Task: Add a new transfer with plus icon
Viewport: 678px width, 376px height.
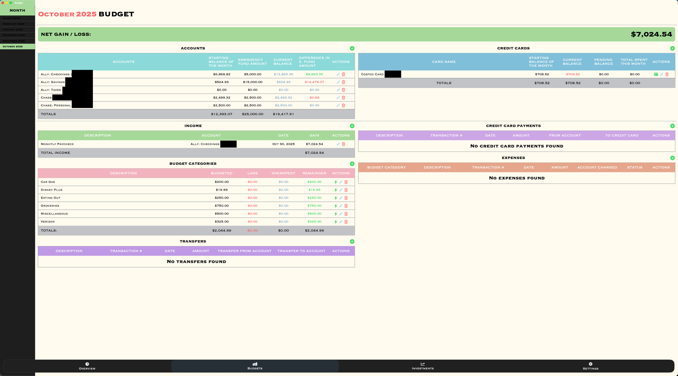Action: pyautogui.click(x=352, y=241)
